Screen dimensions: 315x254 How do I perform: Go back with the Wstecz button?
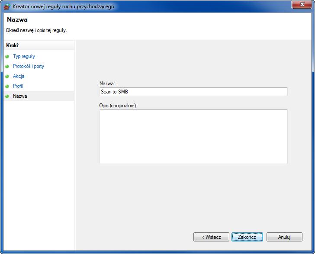[x=211, y=237]
